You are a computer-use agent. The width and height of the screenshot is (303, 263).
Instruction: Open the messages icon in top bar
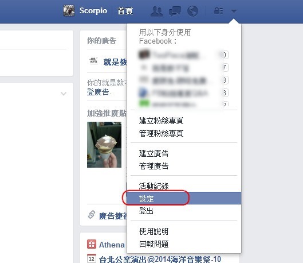pos(175,11)
